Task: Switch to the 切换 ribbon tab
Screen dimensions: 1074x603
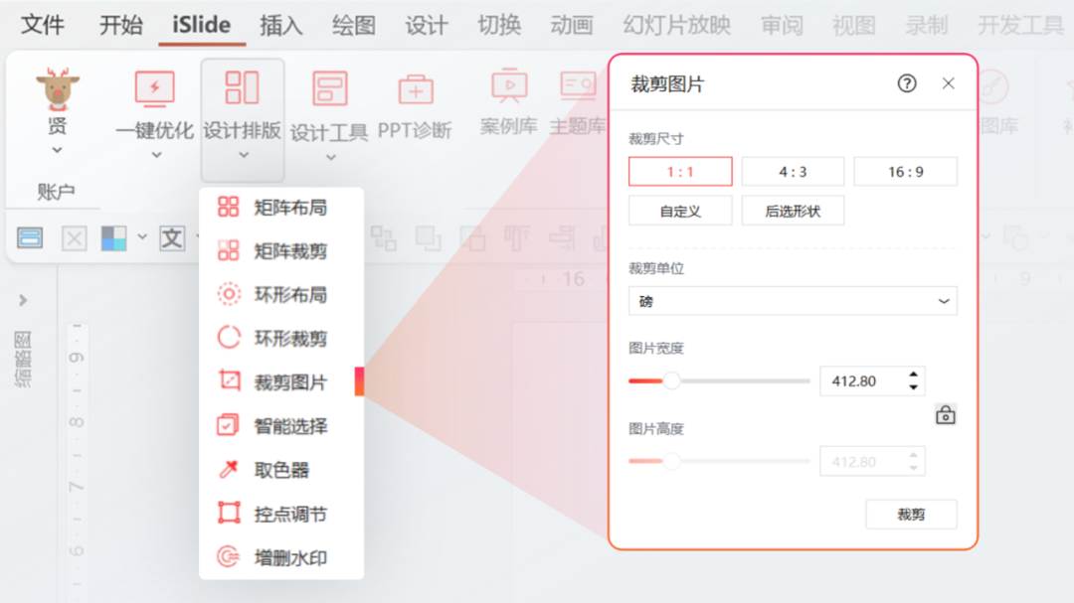Action: [x=498, y=25]
